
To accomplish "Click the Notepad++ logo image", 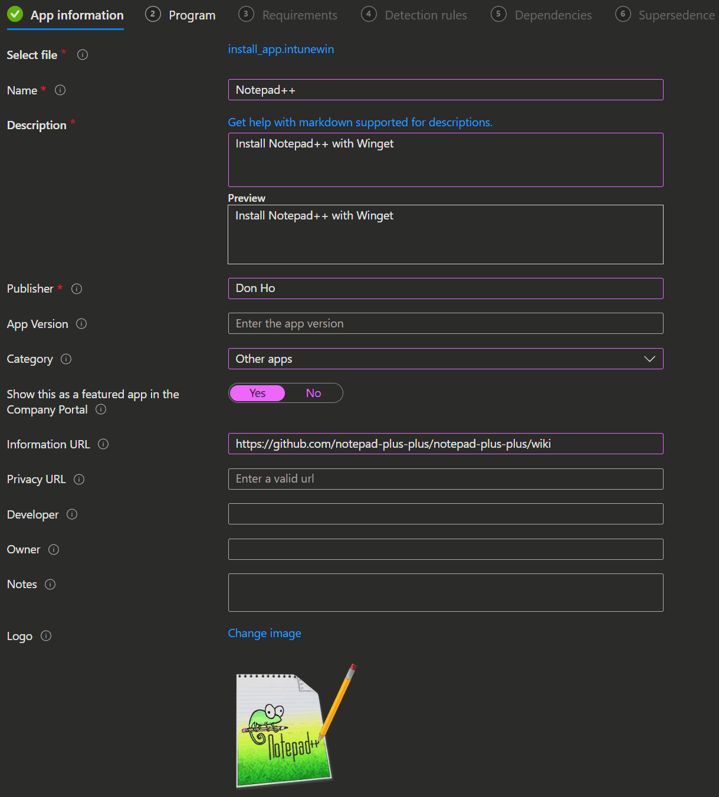I will pyautogui.click(x=296, y=726).
